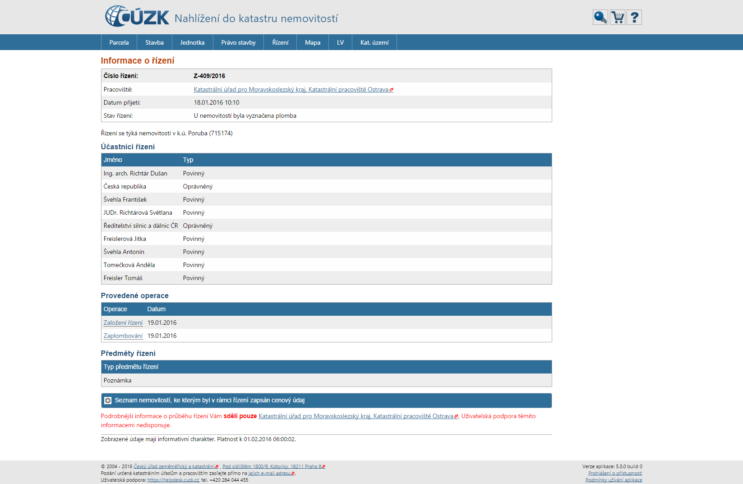Viewport: 743px width, 484px height.
Task: Open Prohlášení o přístupnosti link
Action: pos(615,473)
